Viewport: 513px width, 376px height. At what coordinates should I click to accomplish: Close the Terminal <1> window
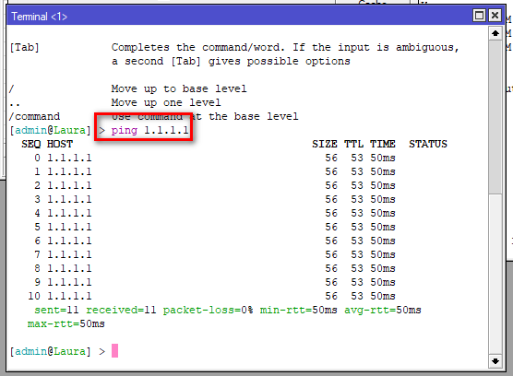pyautogui.click(x=495, y=16)
